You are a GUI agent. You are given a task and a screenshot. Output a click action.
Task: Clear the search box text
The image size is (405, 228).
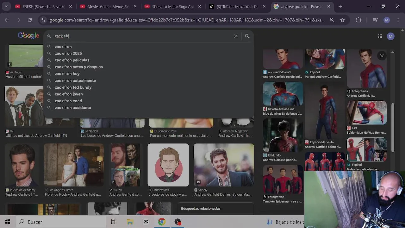coord(236,36)
